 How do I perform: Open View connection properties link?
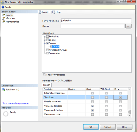[16, 103]
